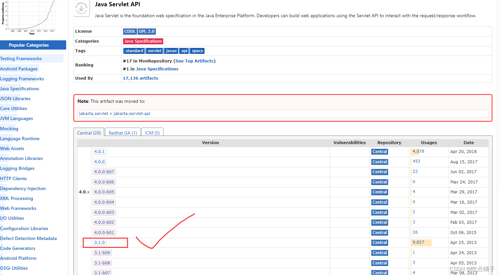Open Core Utilities category

pyautogui.click(x=14, y=108)
